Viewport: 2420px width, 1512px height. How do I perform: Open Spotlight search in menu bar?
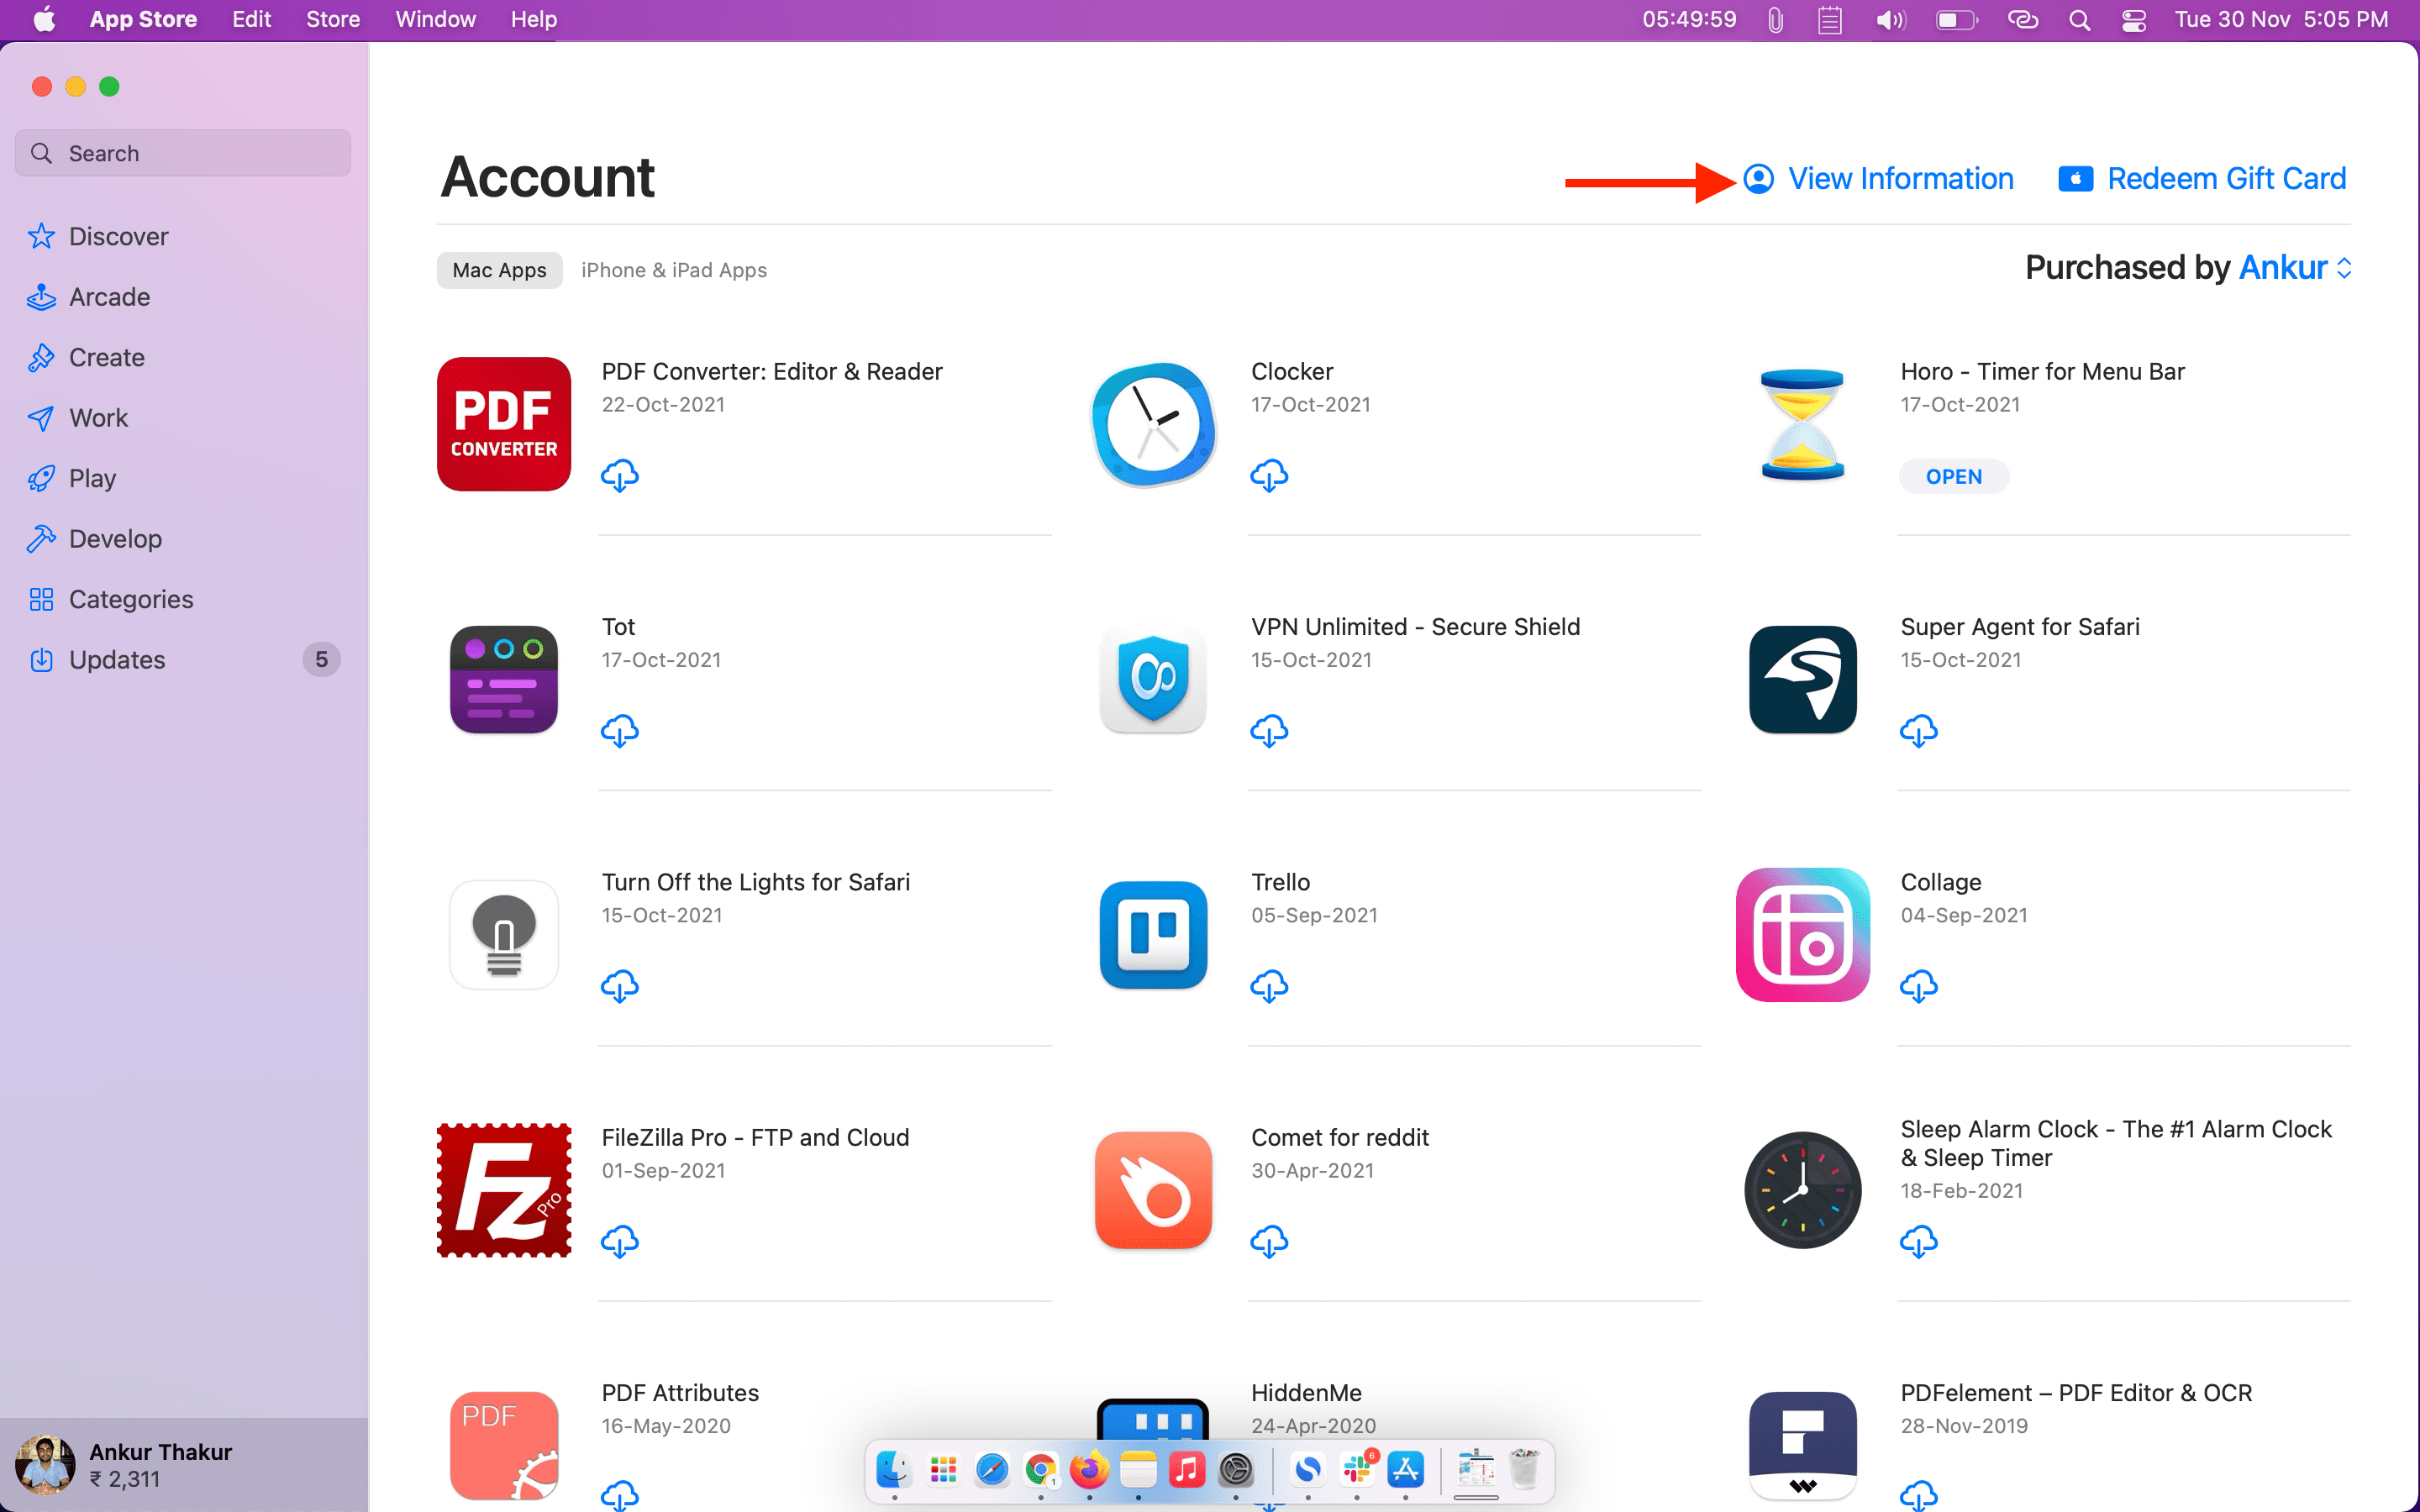point(2079,19)
